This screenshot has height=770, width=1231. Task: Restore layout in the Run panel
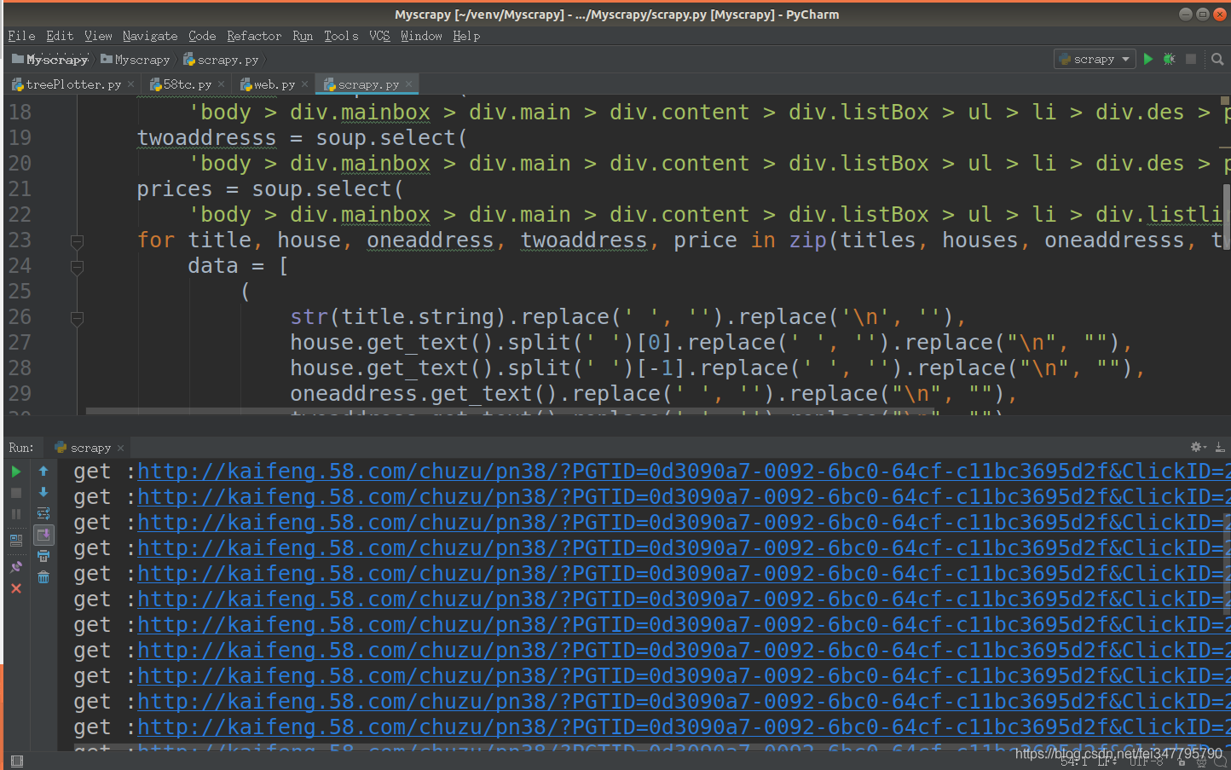click(x=16, y=540)
